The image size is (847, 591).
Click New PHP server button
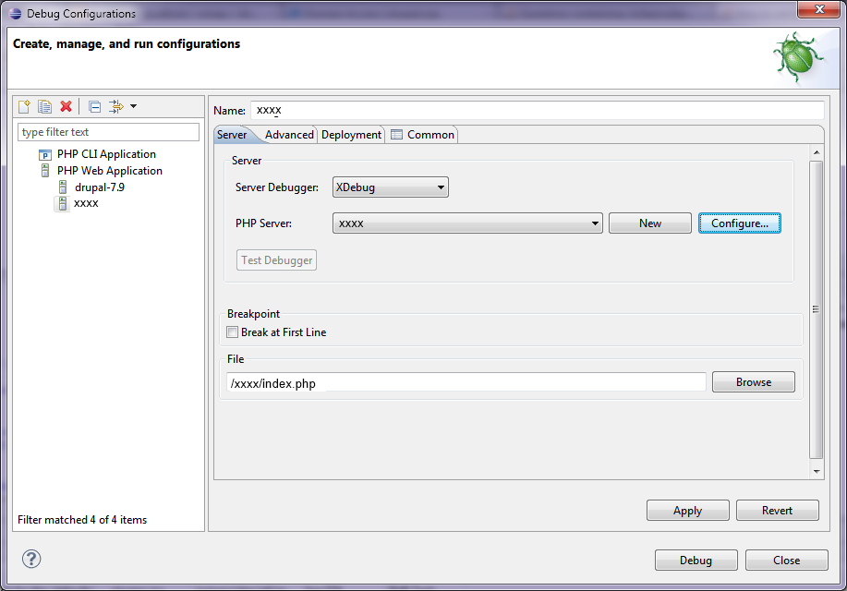tap(650, 223)
